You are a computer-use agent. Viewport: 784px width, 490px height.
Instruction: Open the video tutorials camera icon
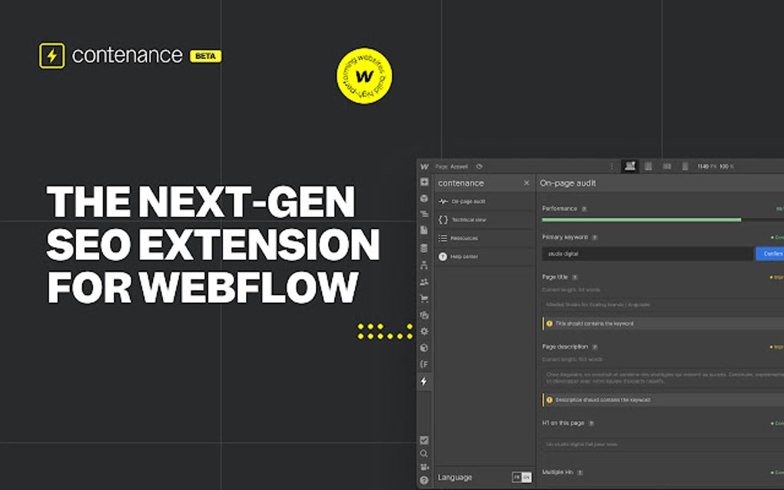(424, 467)
